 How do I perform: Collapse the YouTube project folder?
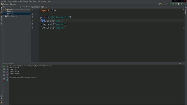[x=3, y=9]
